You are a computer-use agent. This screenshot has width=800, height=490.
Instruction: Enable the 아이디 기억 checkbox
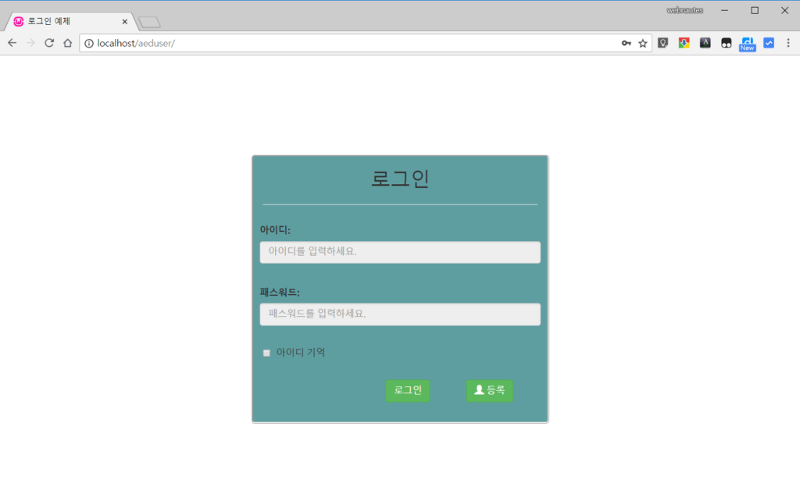coord(266,353)
